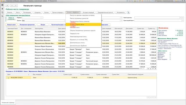Select Реестр скупленных ценностей report
Viewport: 186px width, 105px height.
(83, 18)
